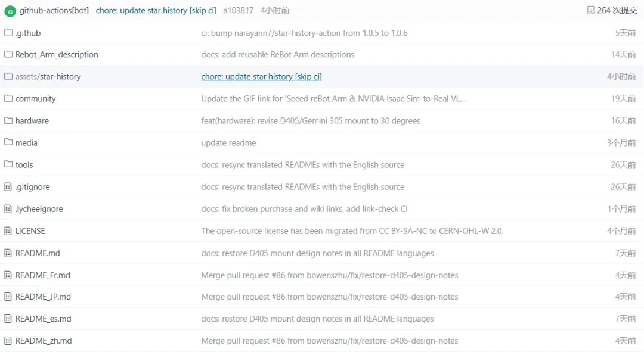This screenshot has height=352, width=644.
Task: Click the assets/star-history folder icon
Action: coord(8,76)
